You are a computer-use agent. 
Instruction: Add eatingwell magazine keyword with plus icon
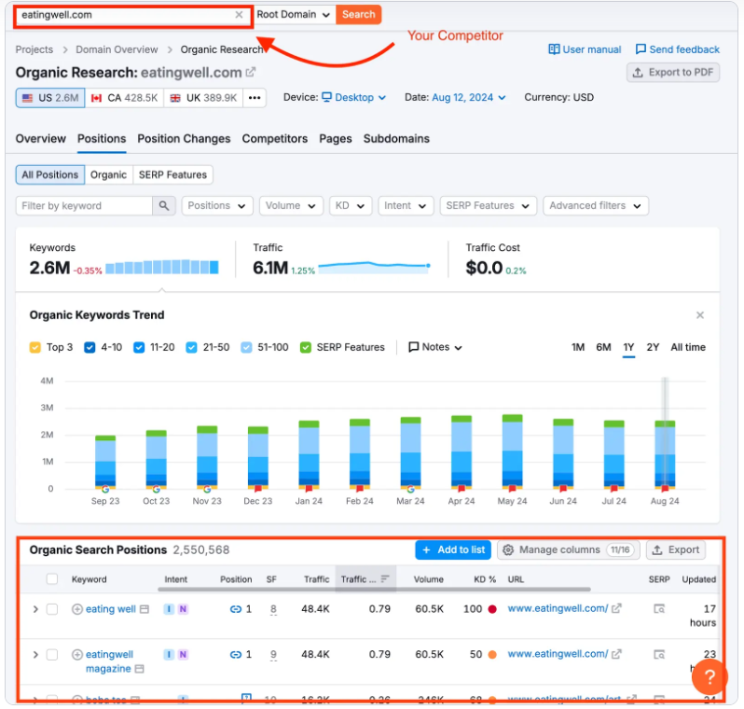coord(76,654)
